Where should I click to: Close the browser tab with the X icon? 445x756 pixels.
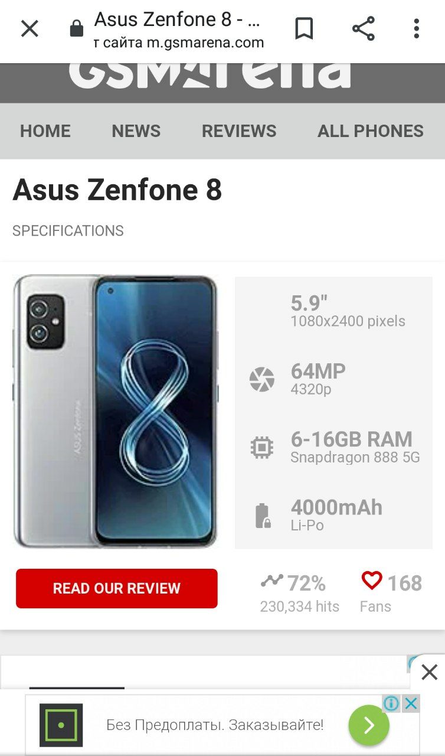coord(30,28)
